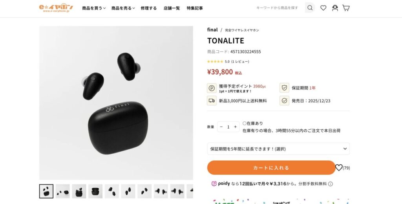Open the account user icon
This screenshot has width=402, height=204.
tap(335, 8)
